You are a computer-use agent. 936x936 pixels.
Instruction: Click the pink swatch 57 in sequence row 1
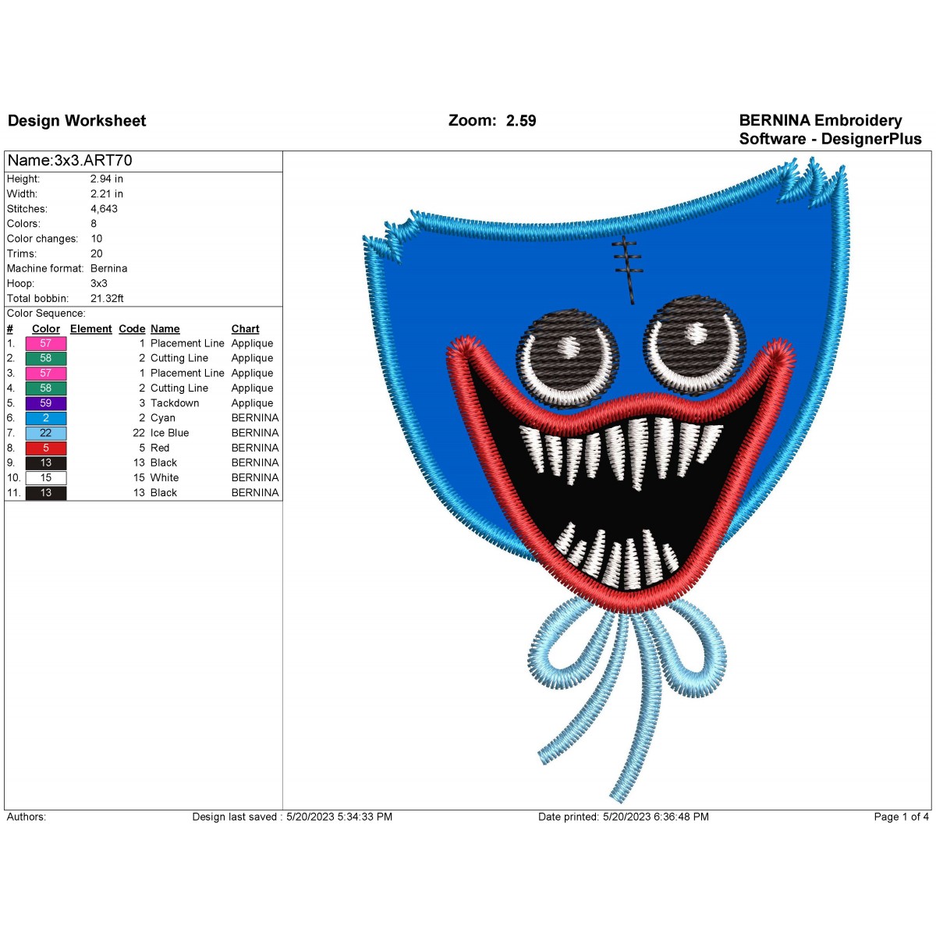pyautogui.click(x=46, y=343)
